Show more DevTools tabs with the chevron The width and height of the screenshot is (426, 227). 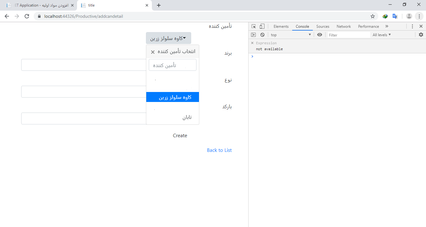point(387,27)
